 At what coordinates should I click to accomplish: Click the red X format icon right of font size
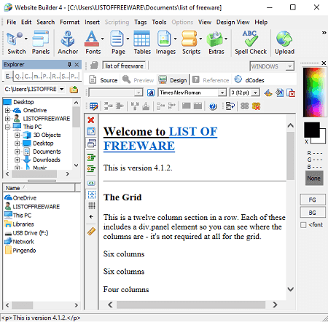click(x=291, y=93)
